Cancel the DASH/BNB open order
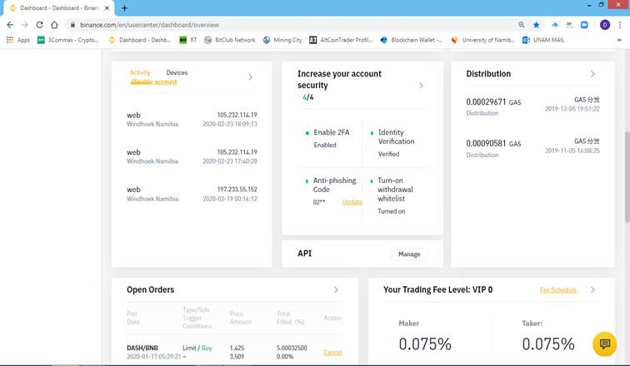630x366 pixels. 332,353
